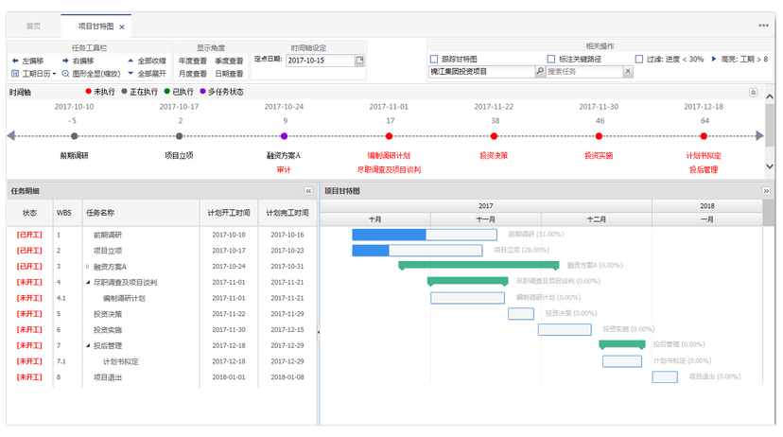Click the 高亮: 工期 > 8 arrow icon
Viewport: 783px width, 437px height.
coord(714,59)
